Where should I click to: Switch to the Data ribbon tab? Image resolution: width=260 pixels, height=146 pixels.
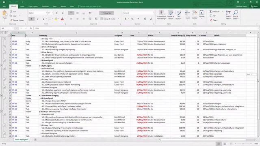click(x=55, y=6)
